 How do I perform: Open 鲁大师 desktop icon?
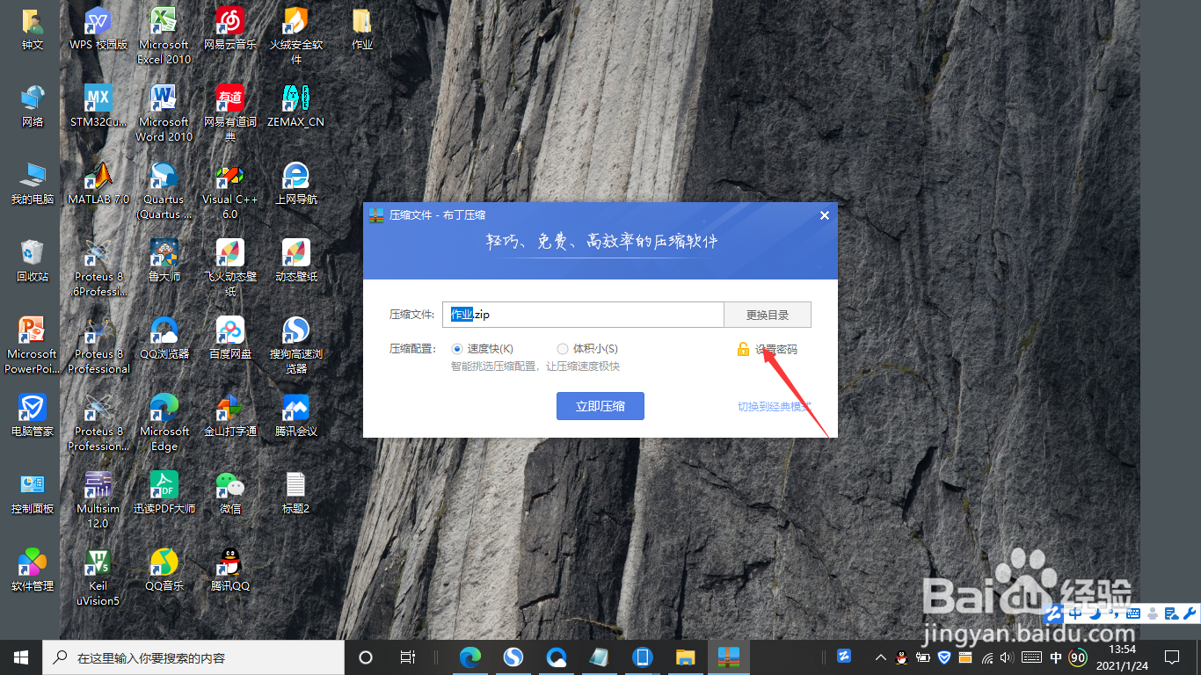pos(164,260)
